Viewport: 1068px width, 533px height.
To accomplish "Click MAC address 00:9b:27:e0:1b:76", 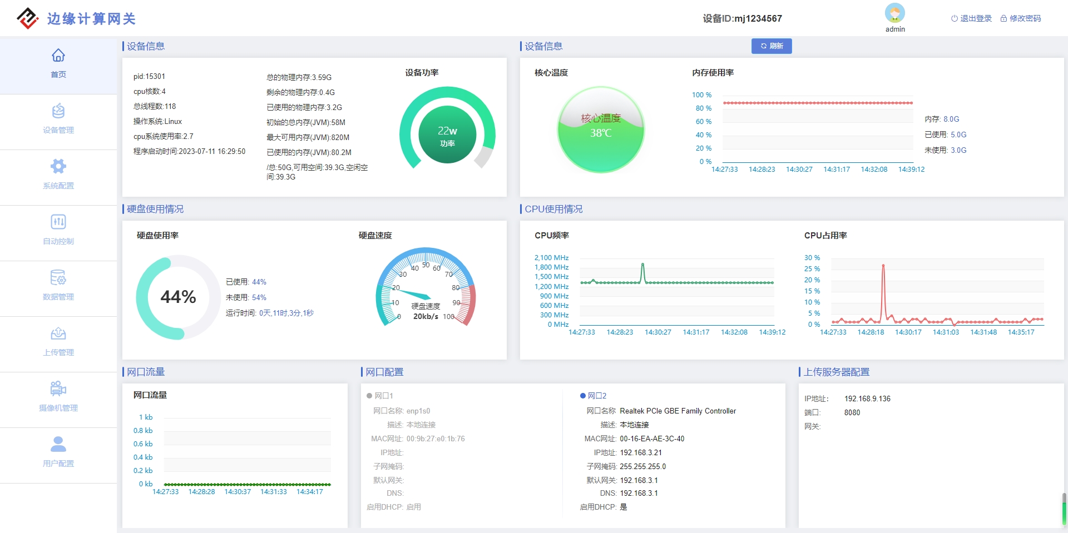I will (436, 439).
